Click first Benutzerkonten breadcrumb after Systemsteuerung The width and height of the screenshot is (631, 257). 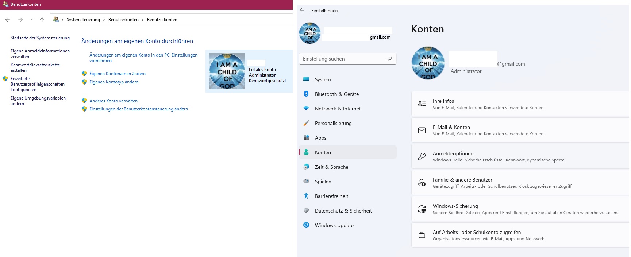pos(123,20)
